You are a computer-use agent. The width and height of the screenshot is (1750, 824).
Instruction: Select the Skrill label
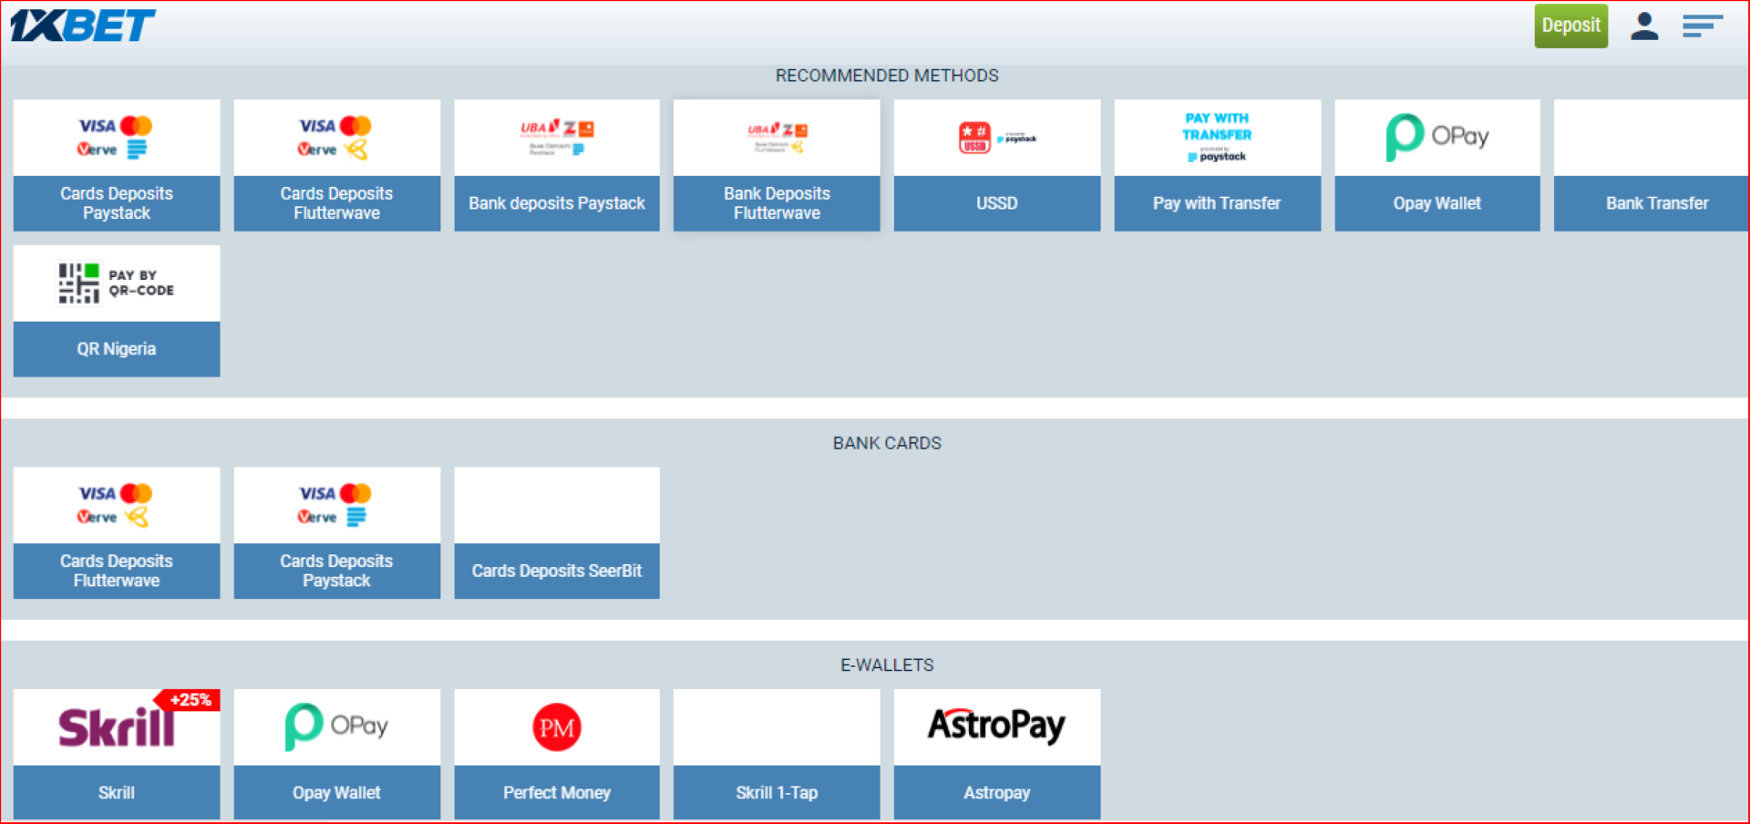point(117,792)
